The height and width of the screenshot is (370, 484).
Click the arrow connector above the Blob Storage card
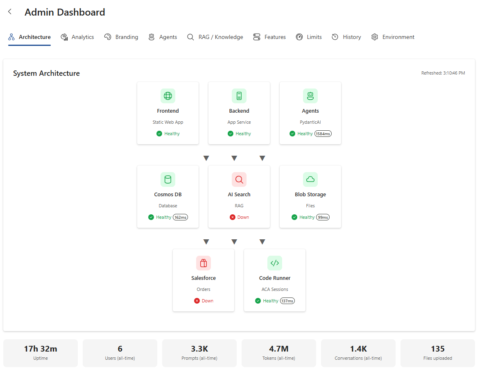(x=262, y=158)
